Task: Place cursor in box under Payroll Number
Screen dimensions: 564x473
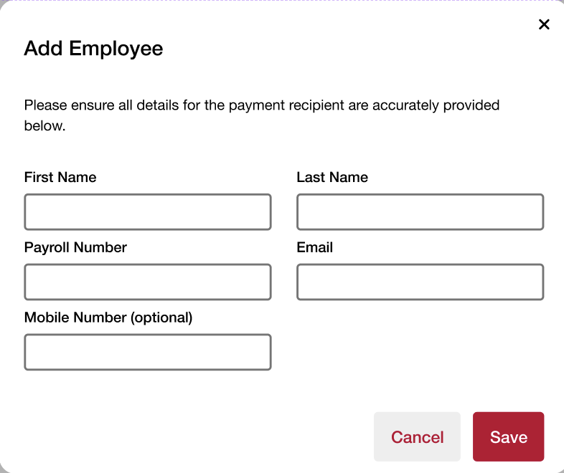Action: [x=148, y=282]
